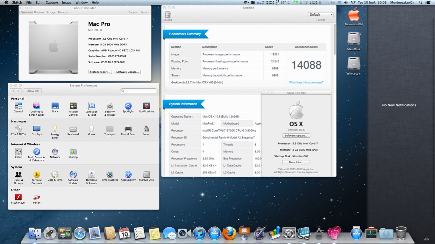Open Trackpad preference pane
Viewport: 435px width, 244px height.
[110, 131]
